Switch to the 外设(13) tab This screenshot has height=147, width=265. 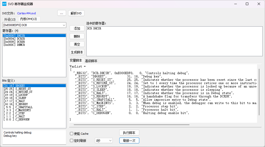tap(10, 19)
